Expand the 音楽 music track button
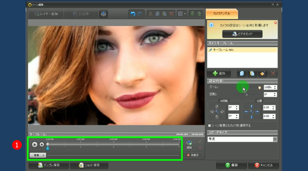This screenshot has height=171, width=308. (38, 155)
